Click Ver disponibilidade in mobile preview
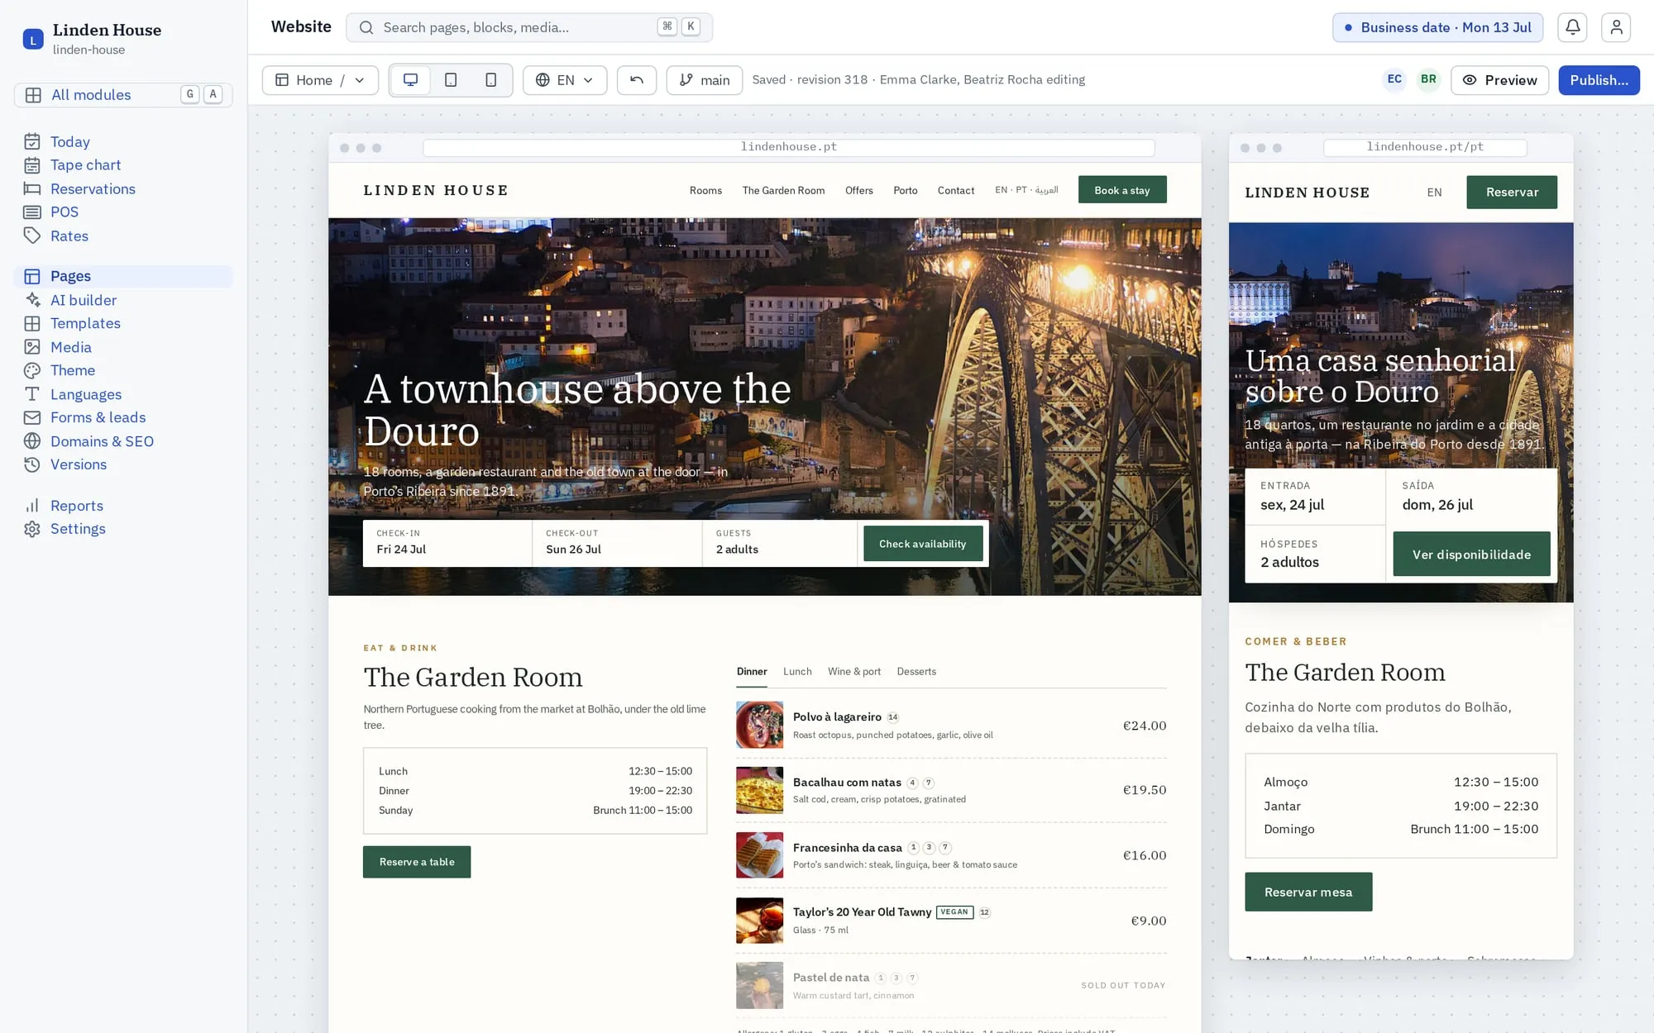The width and height of the screenshot is (1654, 1033). 1471,555
